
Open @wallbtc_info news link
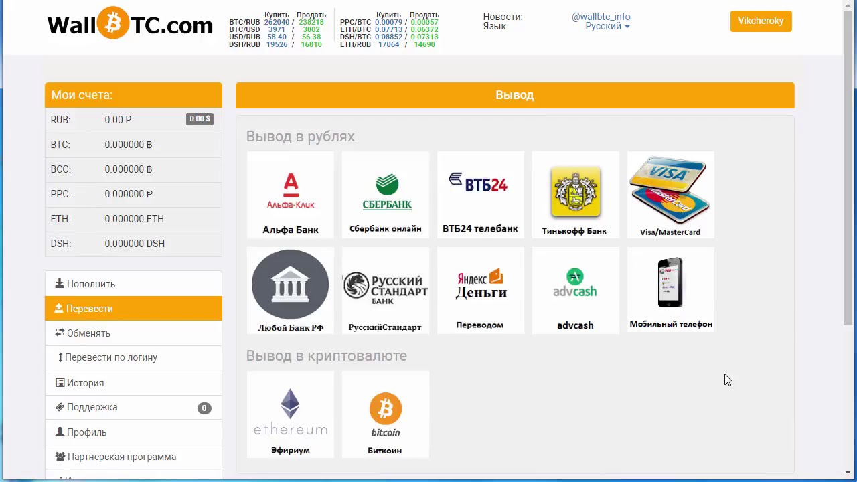tap(601, 17)
